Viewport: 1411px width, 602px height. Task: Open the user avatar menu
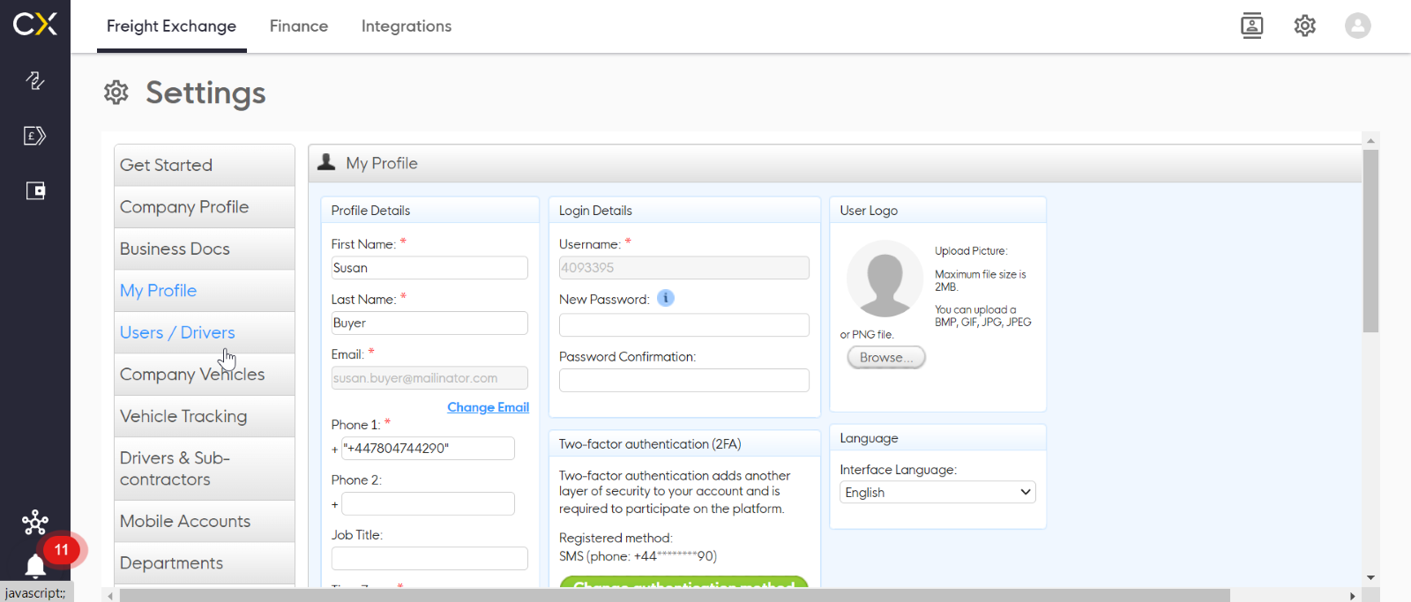coord(1358,26)
